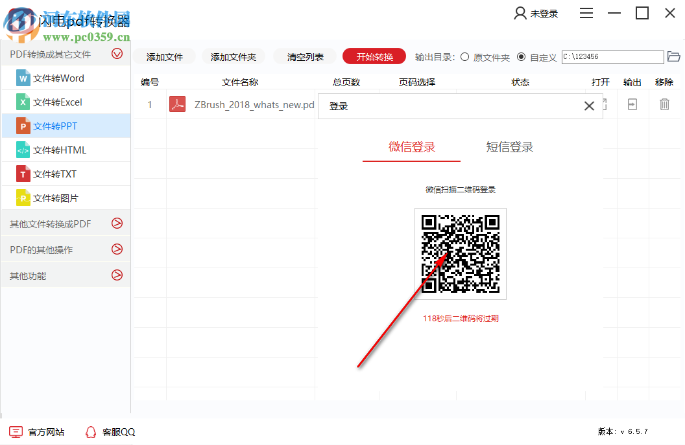Select the ZBrush_2018_whats_new.pd file name
Image resolution: width=685 pixels, height=445 pixels.
[254, 105]
